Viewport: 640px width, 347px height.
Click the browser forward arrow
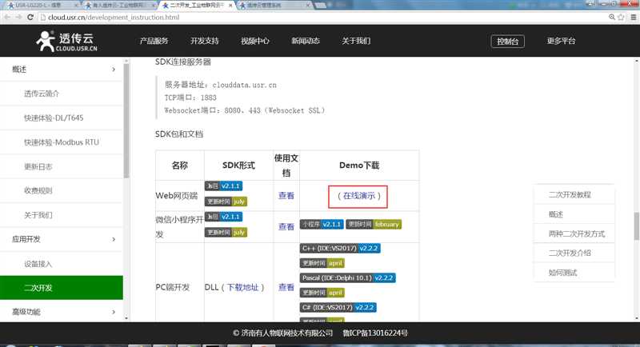(x=18, y=17)
